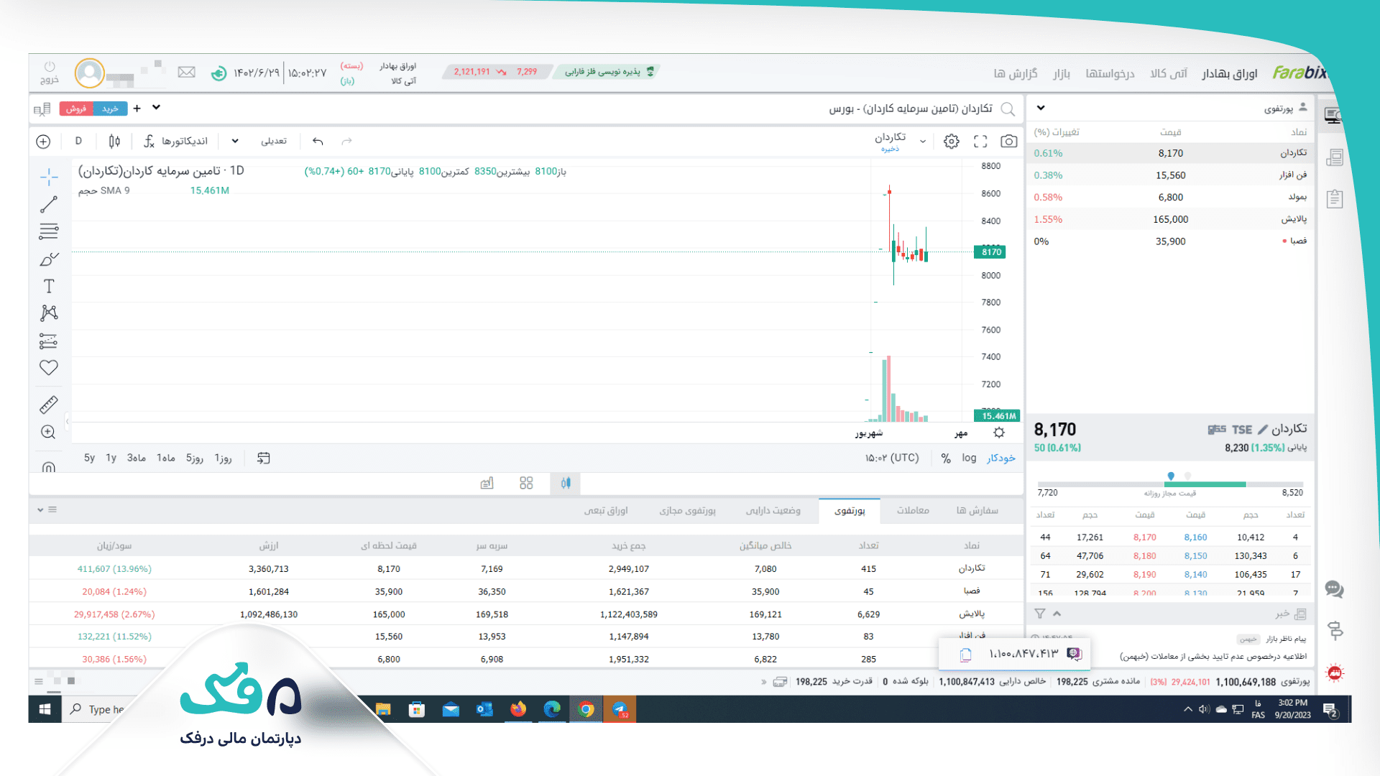This screenshot has height=776, width=1380.
Task: Open the user profile avatar
Action: 90,73
